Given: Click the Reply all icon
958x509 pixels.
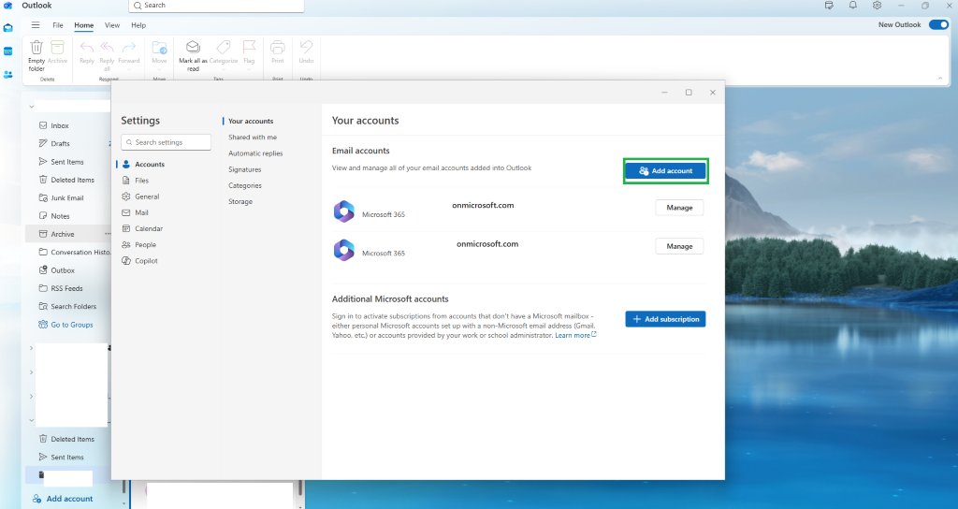Looking at the screenshot, I should click(x=107, y=48).
